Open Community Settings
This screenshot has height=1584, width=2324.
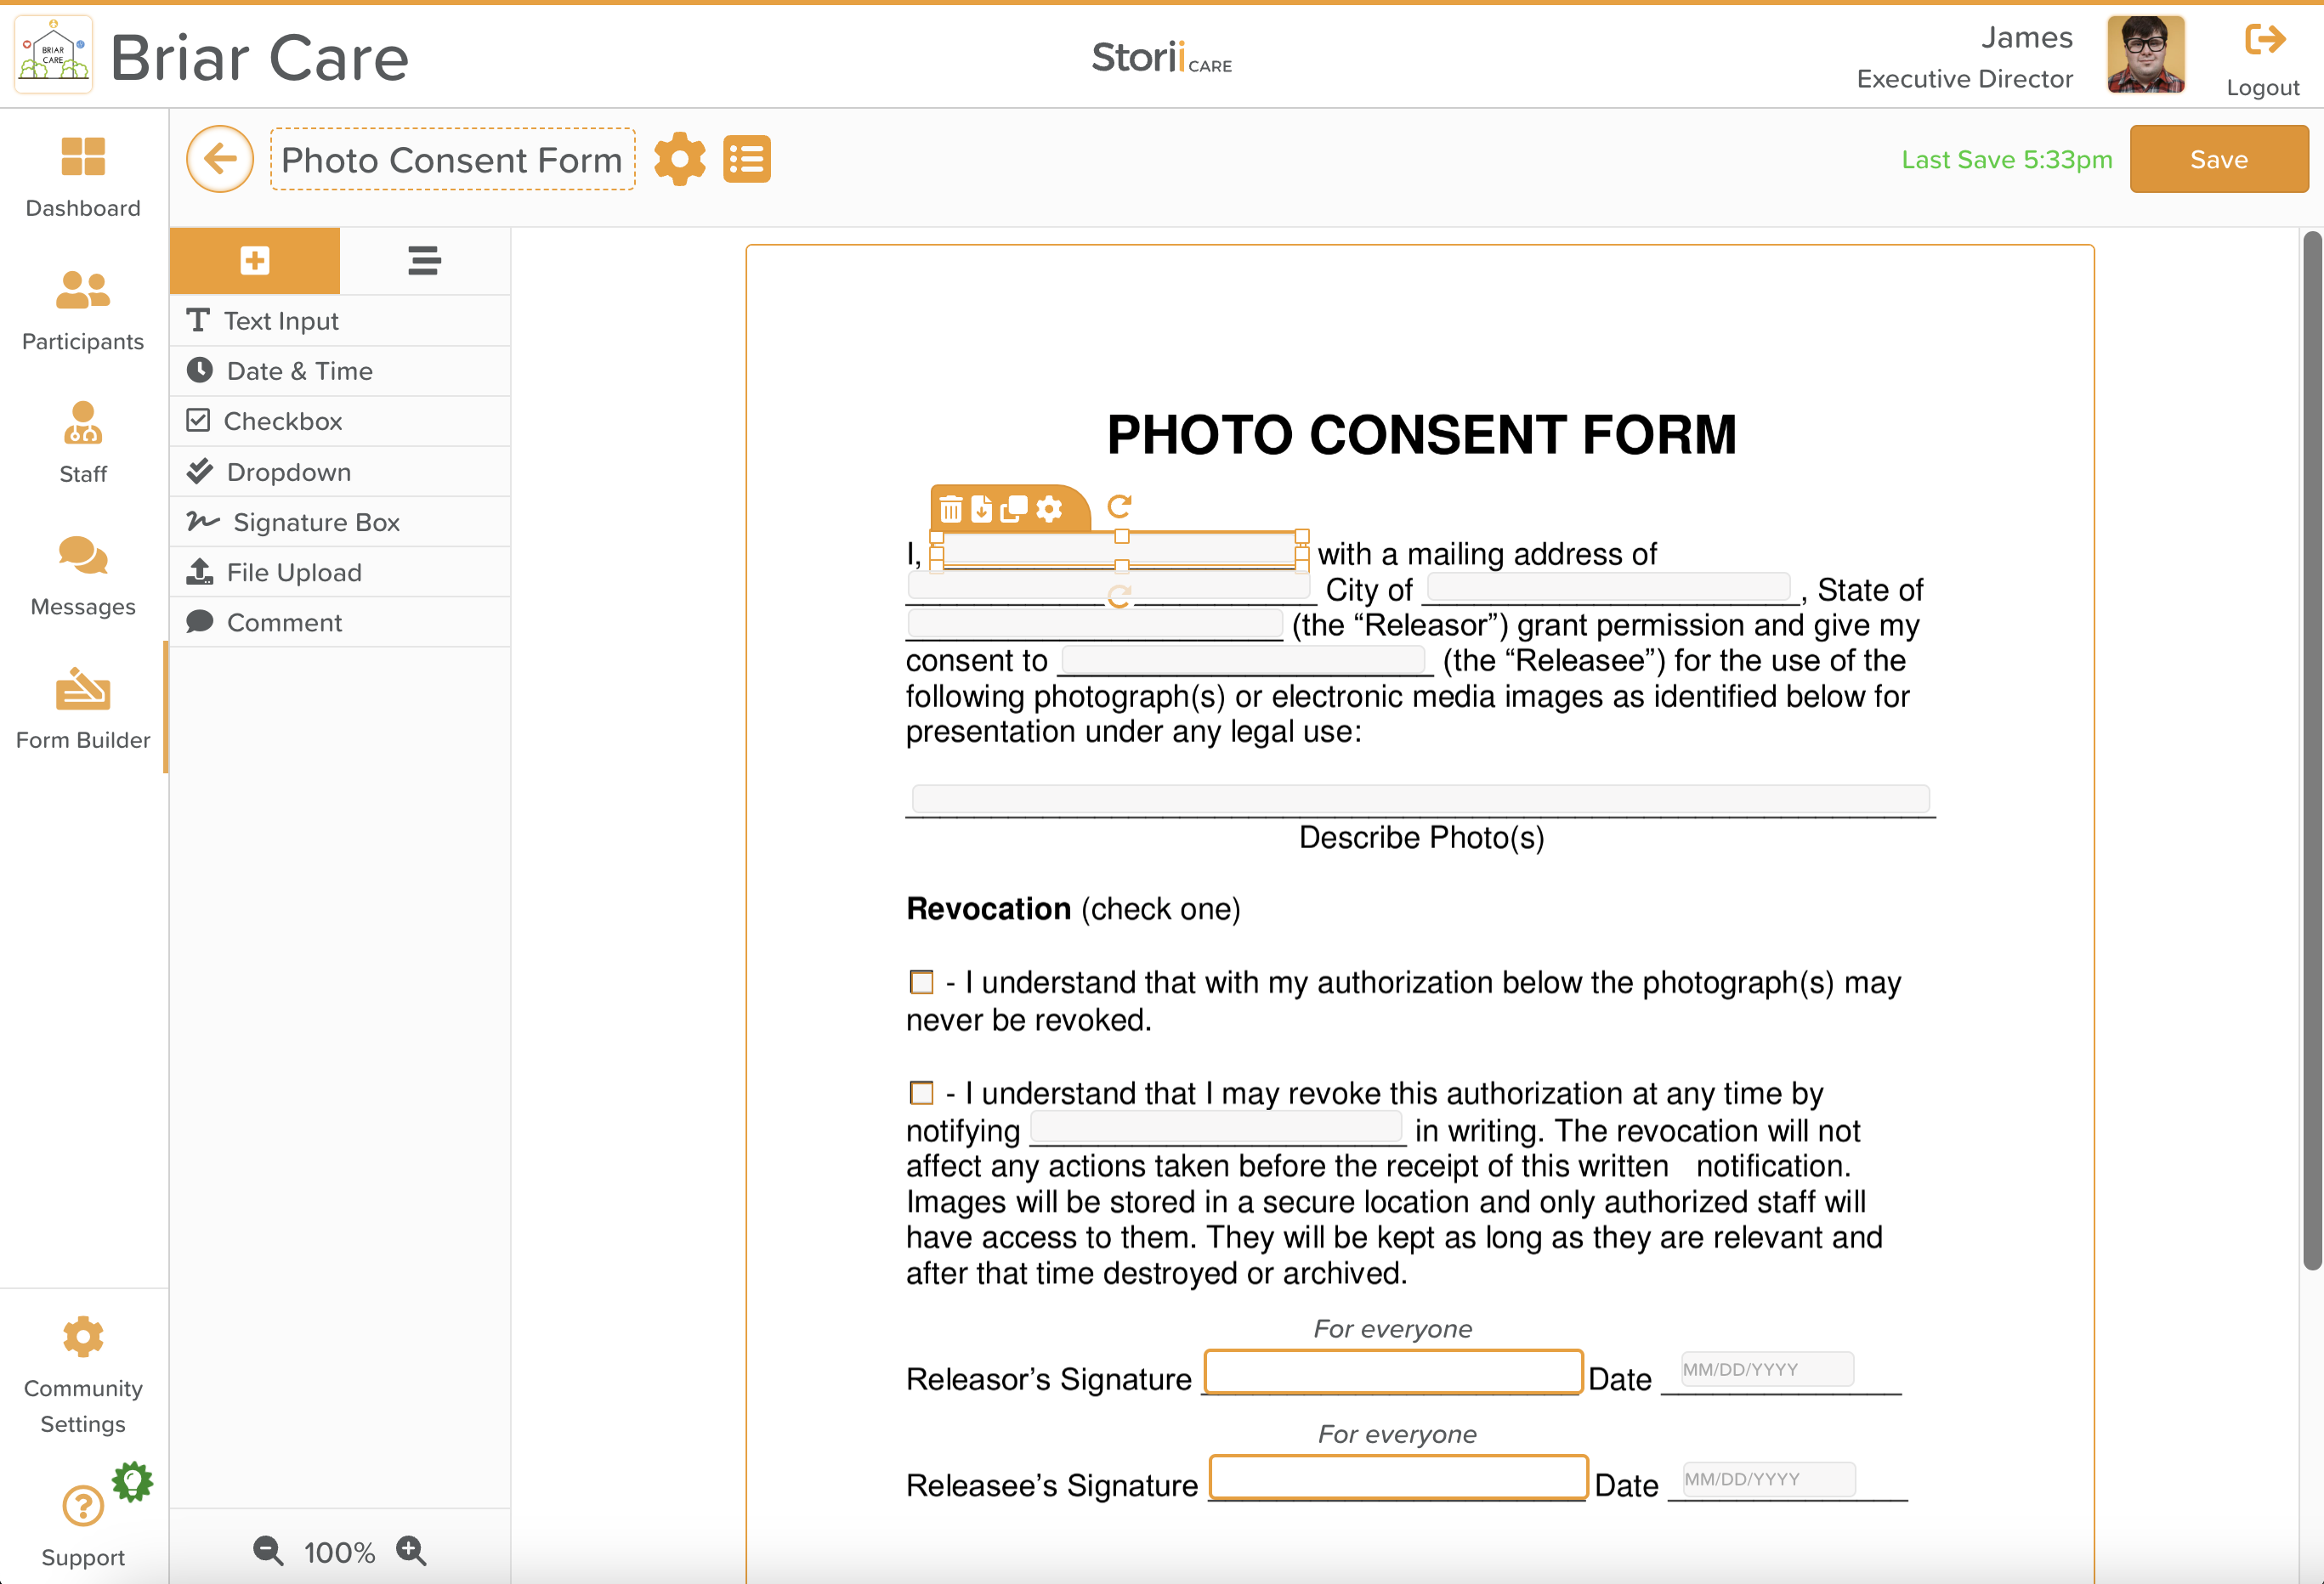(x=83, y=1376)
